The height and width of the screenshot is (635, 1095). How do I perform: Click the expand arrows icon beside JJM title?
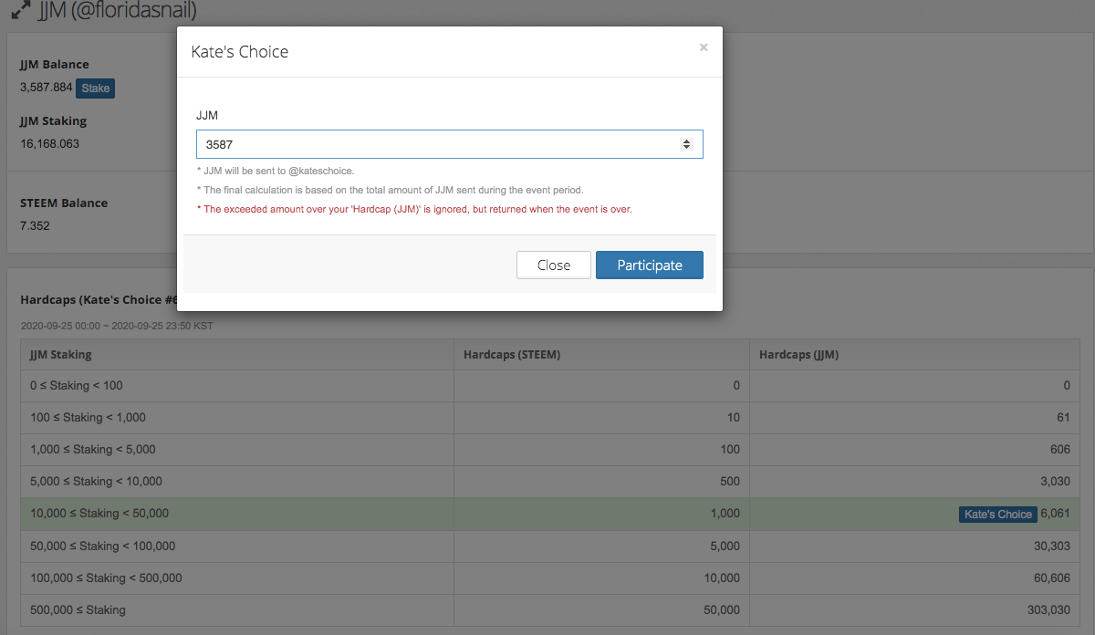20,11
